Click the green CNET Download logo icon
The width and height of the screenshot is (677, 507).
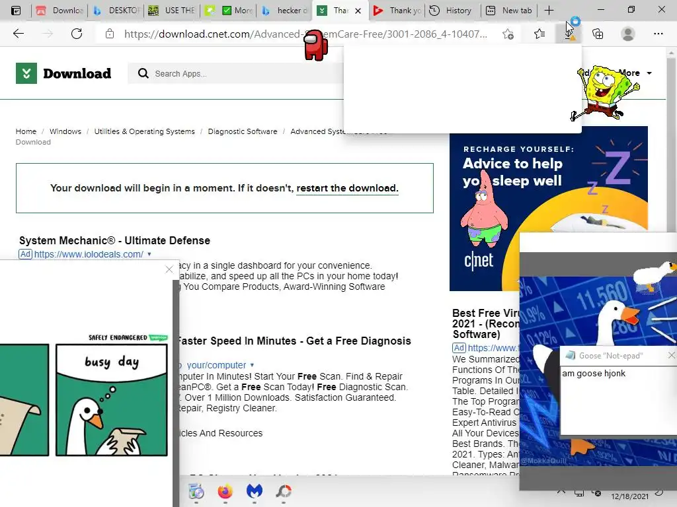pyautogui.click(x=26, y=73)
